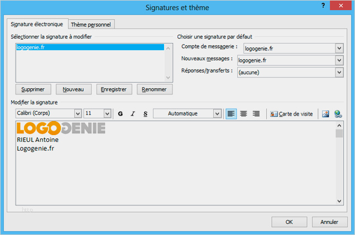This screenshot has width=355, height=235.
Task: Click the Renommer button
Action: click(x=155, y=89)
